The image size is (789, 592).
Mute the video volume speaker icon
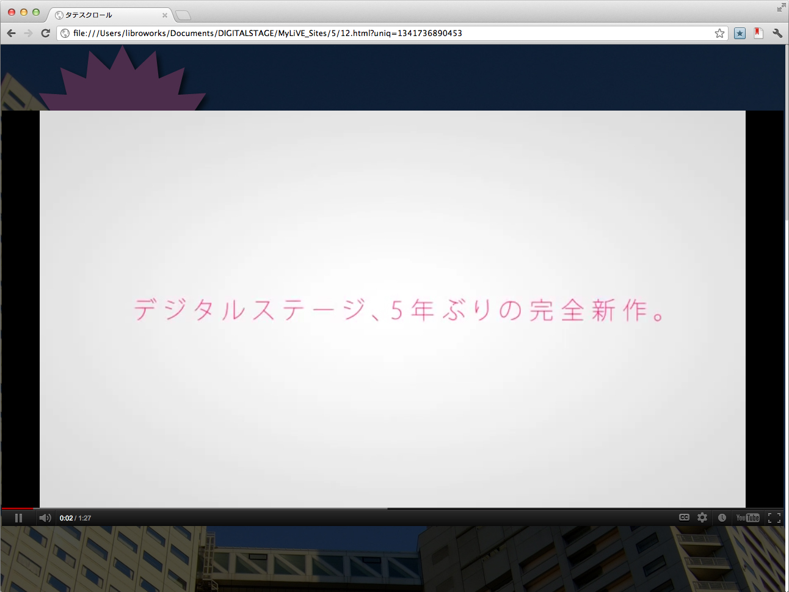(45, 518)
